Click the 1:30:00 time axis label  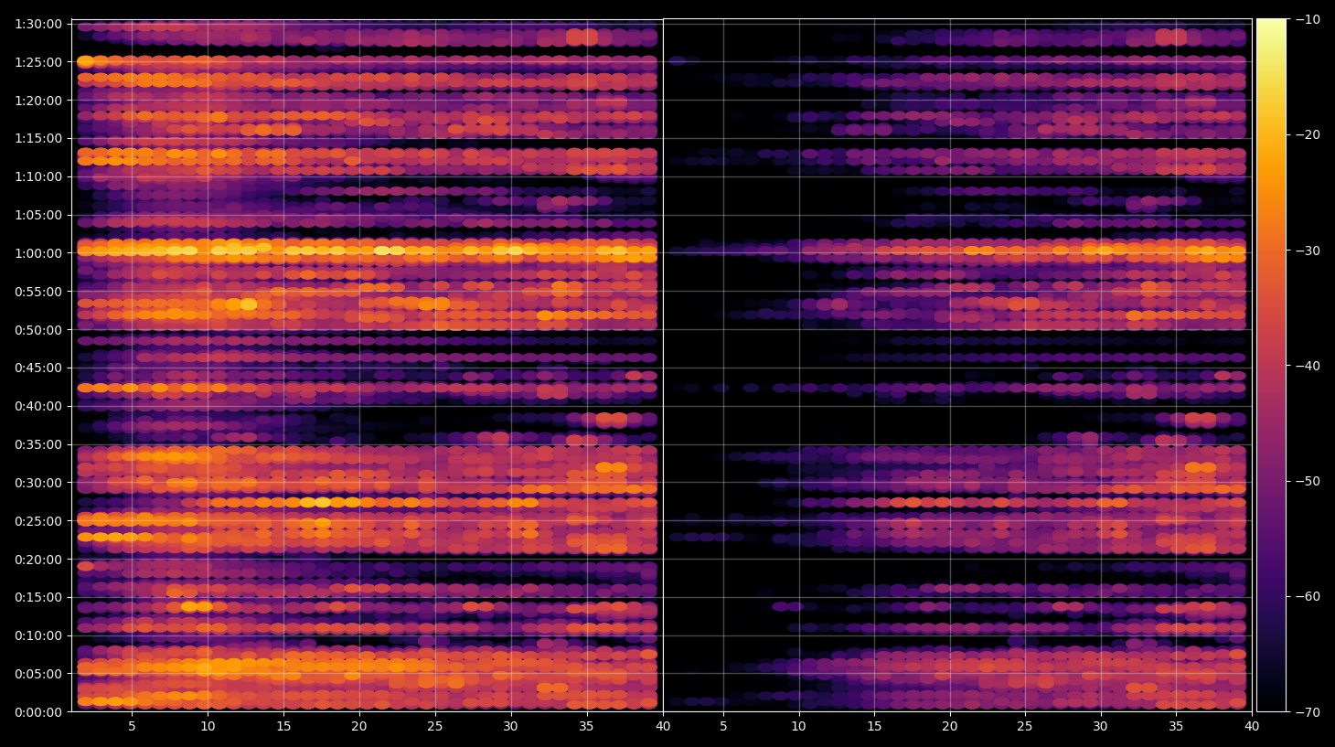click(x=38, y=24)
